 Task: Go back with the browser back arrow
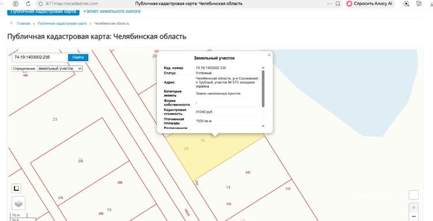(x=2, y=3)
